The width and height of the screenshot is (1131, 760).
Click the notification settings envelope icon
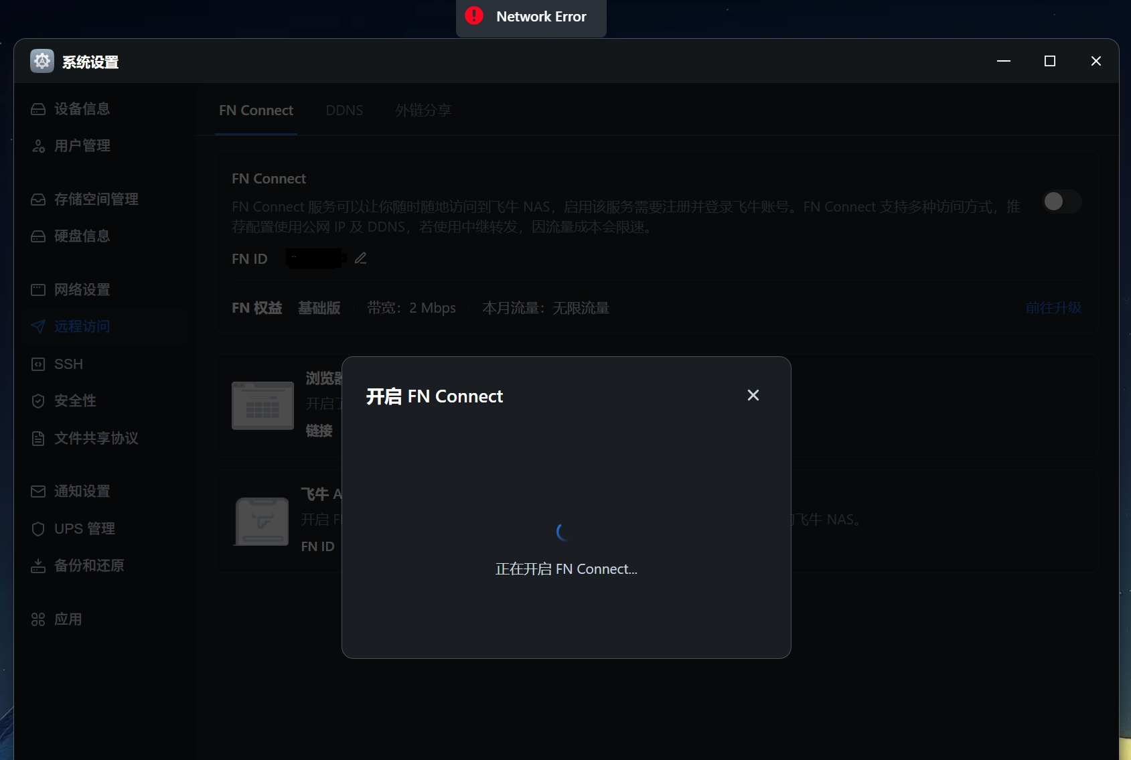pos(38,491)
